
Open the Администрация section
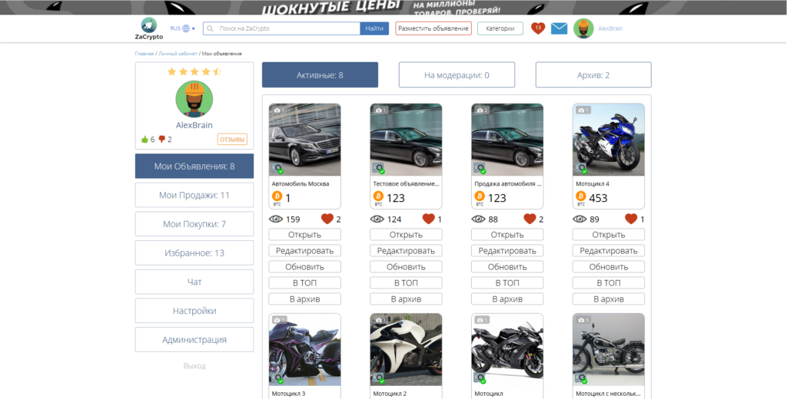pos(194,339)
